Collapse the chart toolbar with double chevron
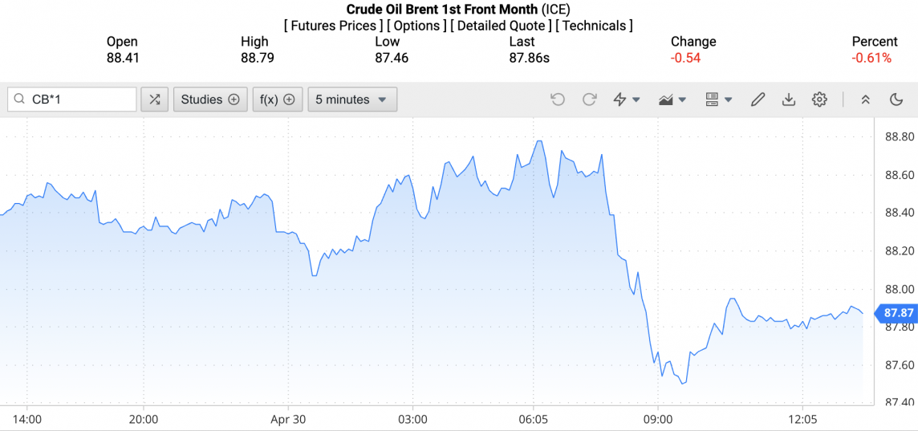Viewport: 918px width, 431px height. pyautogui.click(x=865, y=100)
